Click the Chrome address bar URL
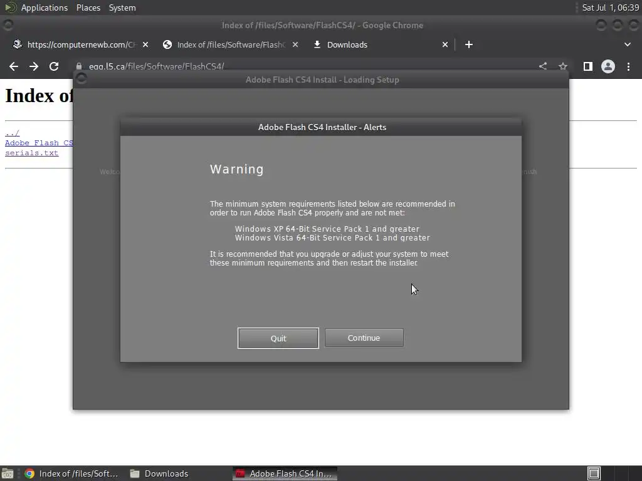 point(156,66)
